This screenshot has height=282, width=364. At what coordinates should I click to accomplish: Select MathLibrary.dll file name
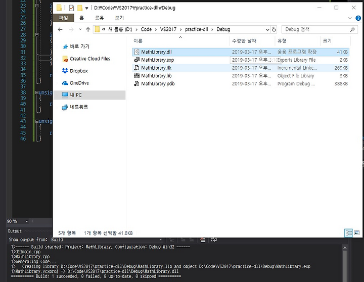coord(156,52)
